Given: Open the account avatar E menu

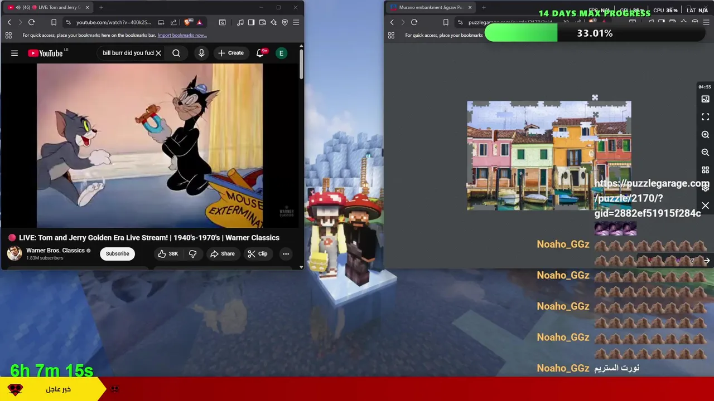Looking at the screenshot, I should pos(281,53).
